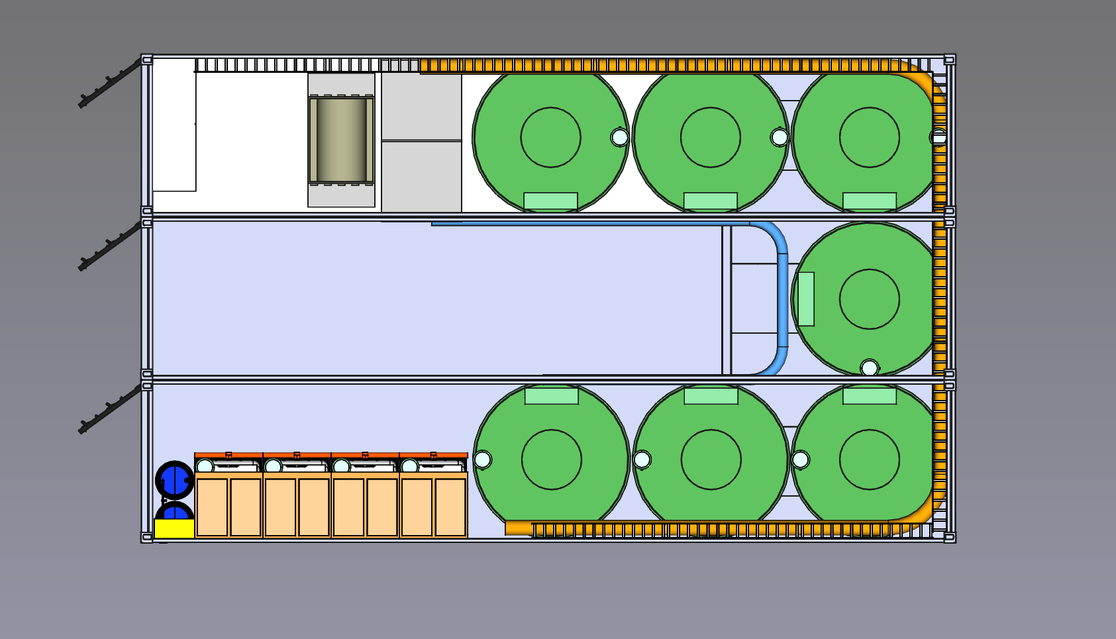Select light green hatch on middle-container tank
1116x639 pixels.
tap(806, 299)
